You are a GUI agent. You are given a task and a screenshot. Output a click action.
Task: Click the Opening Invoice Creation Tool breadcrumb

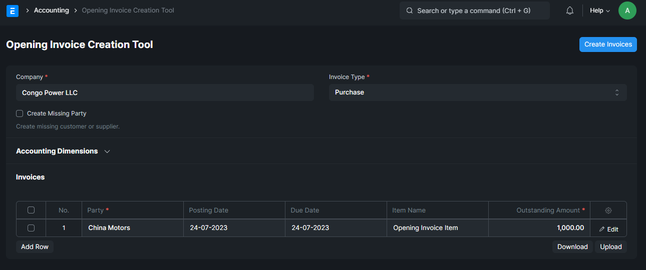(128, 10)
